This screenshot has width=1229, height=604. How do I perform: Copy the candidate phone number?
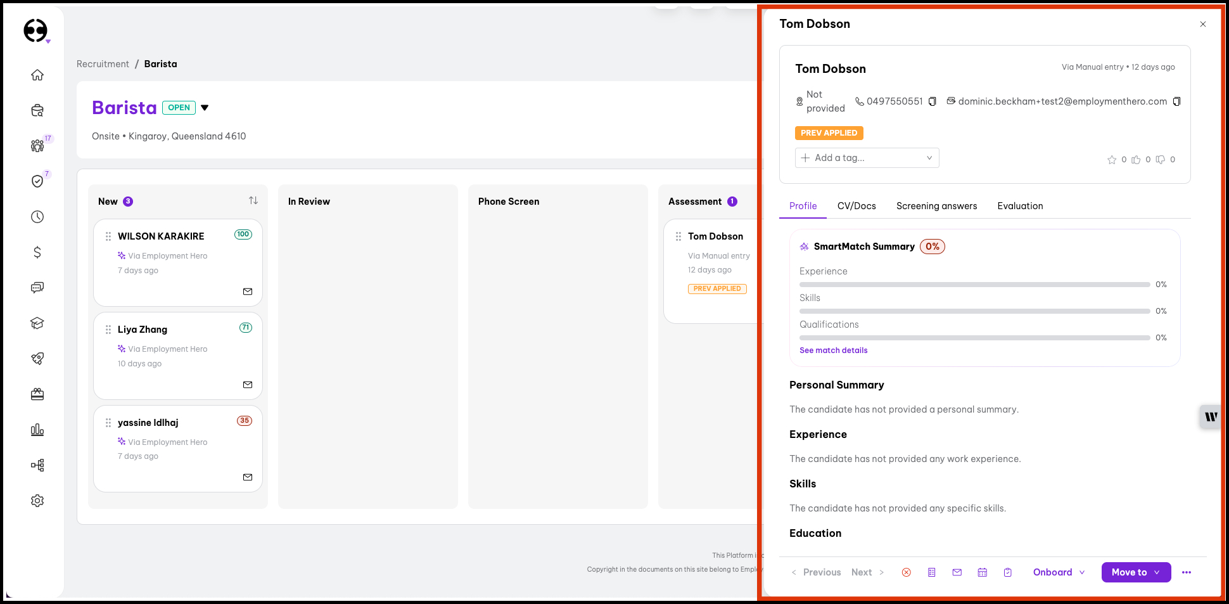click(932, 101)
